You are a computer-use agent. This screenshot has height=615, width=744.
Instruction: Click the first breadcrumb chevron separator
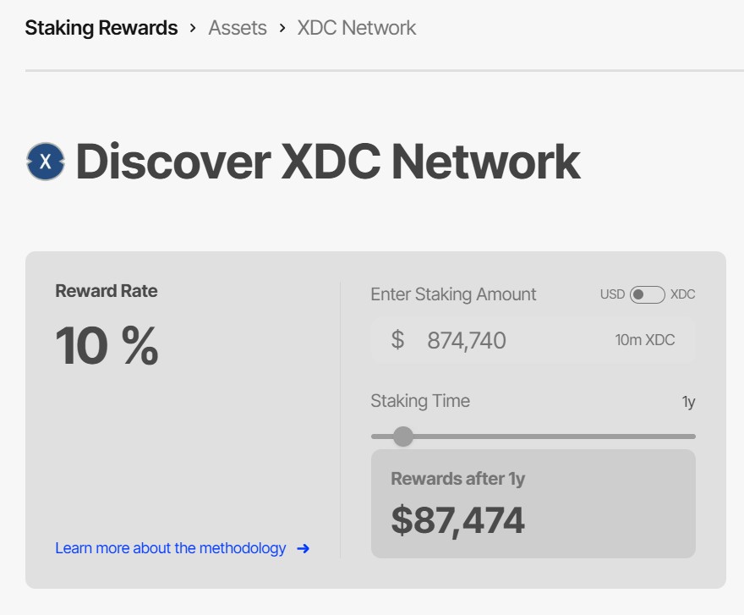pos(193,28)
